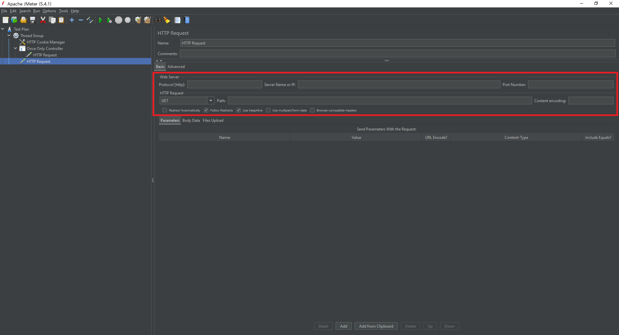619x335 pixels.
Task: Open the Tools menu
Action: click(64, 11)
